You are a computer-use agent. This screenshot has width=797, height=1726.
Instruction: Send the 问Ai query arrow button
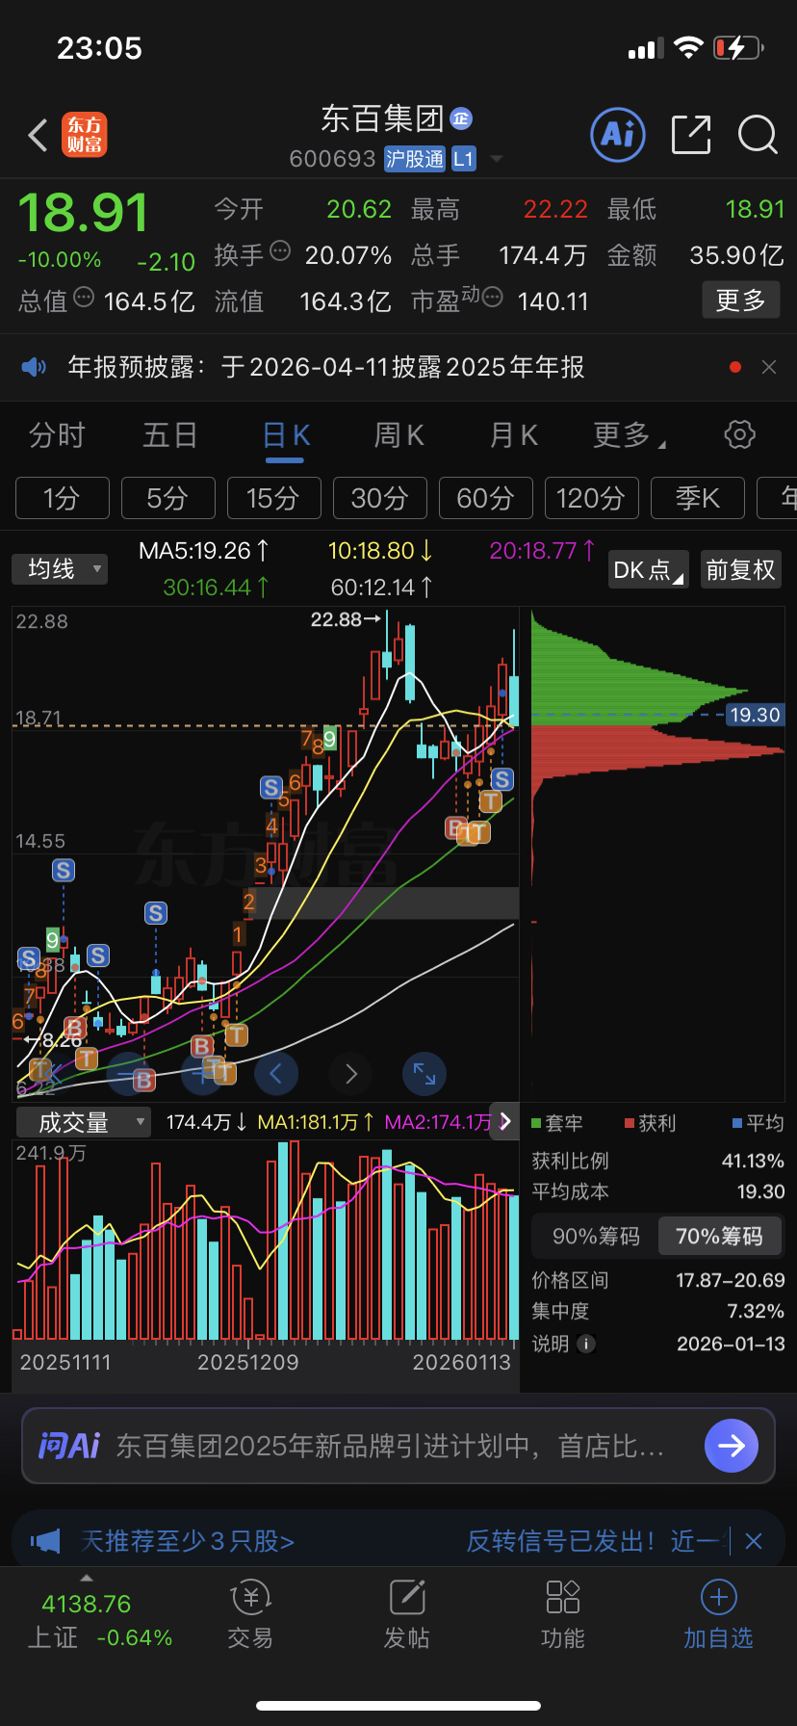point(732,1445)
